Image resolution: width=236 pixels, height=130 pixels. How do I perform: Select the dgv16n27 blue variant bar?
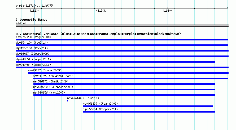122,56
